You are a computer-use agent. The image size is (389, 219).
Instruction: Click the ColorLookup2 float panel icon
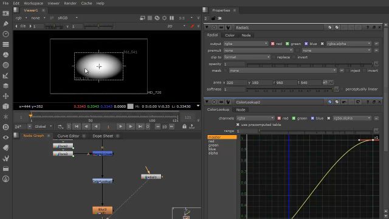(374, 102)
